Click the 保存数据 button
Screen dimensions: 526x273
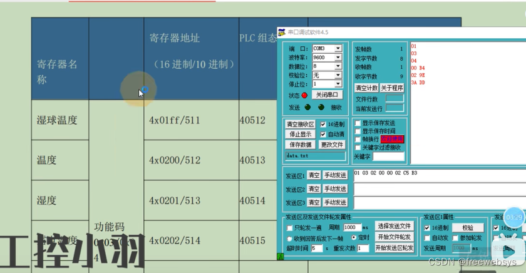[300, 145]
